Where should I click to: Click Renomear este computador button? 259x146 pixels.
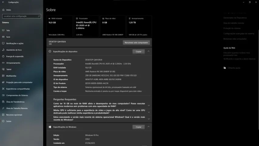(x=136, y=43)
